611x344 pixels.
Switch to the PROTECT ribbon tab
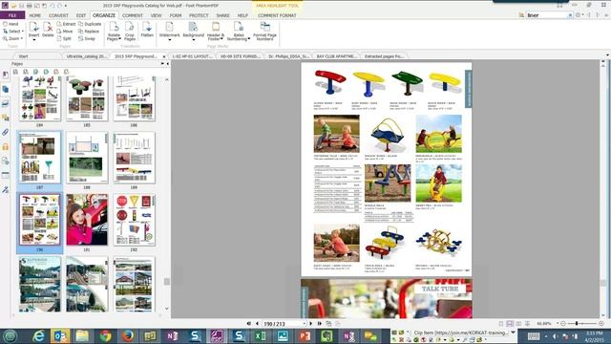pyautogui.click(x=199, y=15)
